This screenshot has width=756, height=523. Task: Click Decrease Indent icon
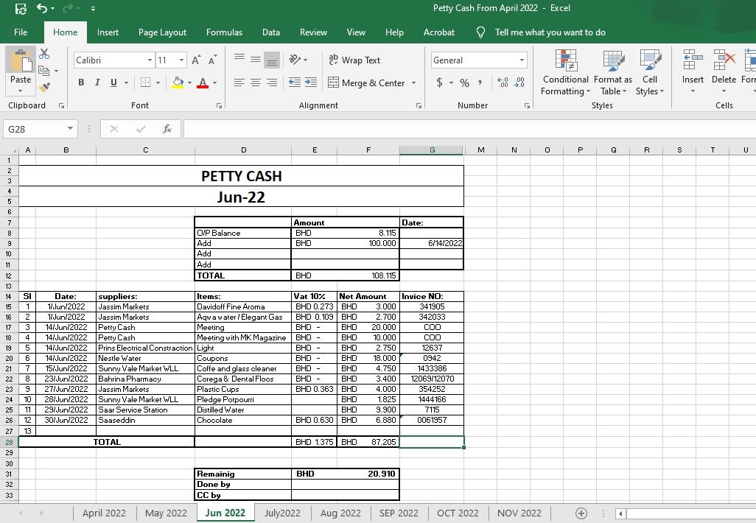[x=295, y=83]
